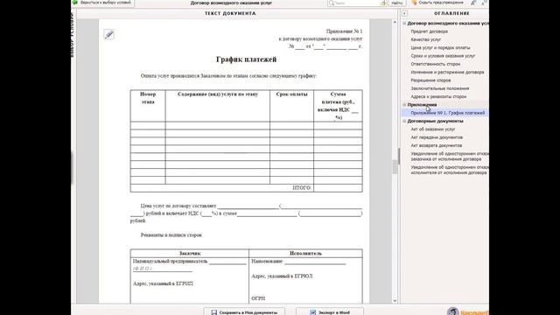Open Акт возврата документов
This screenshot has height=315, width=560.
(436, 146)
